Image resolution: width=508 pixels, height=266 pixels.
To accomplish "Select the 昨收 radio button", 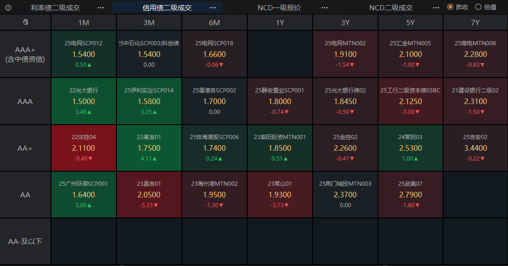I will tap(451, 7).
